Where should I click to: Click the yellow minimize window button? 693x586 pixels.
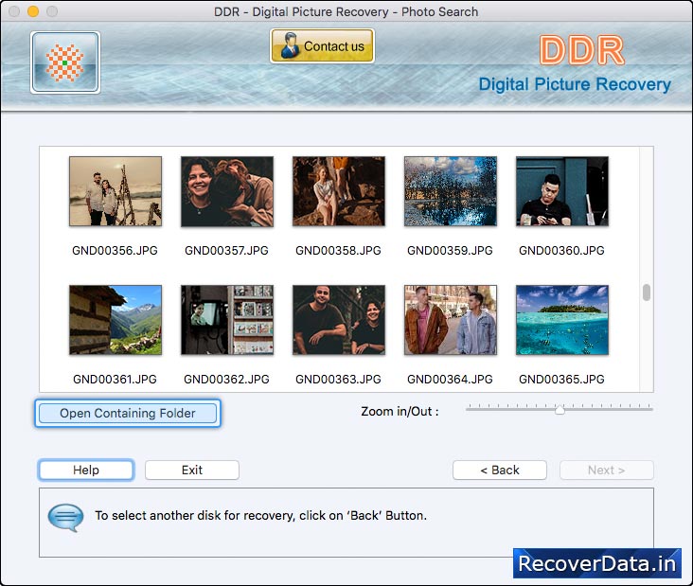(33, 11)
